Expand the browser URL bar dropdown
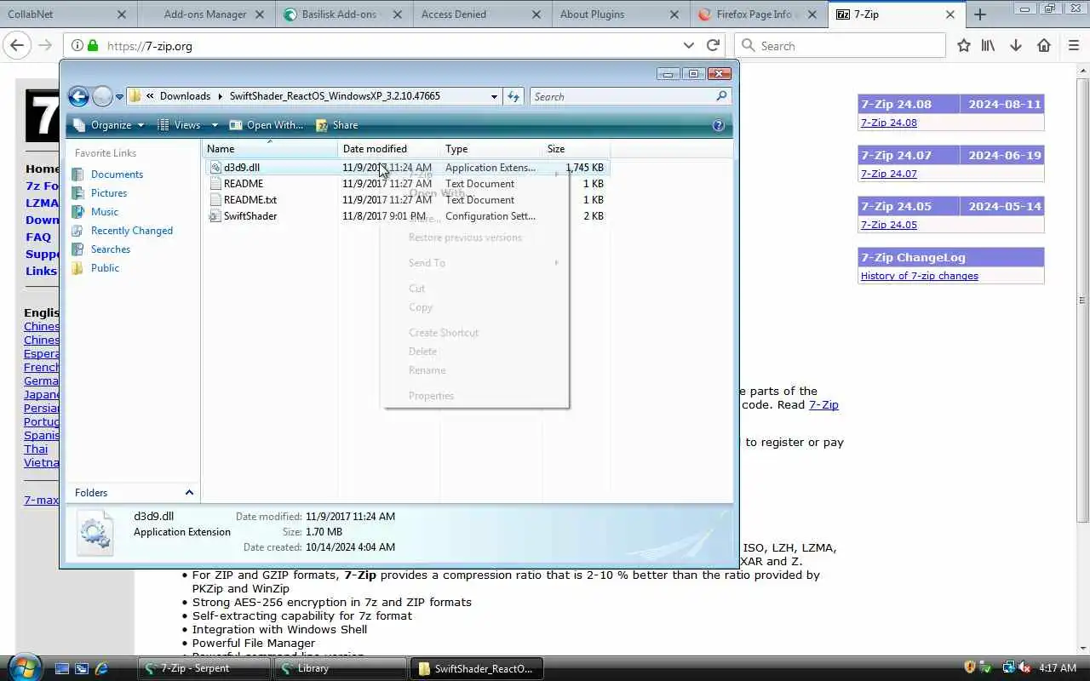 pyautogui.click(x=689, y=46)
